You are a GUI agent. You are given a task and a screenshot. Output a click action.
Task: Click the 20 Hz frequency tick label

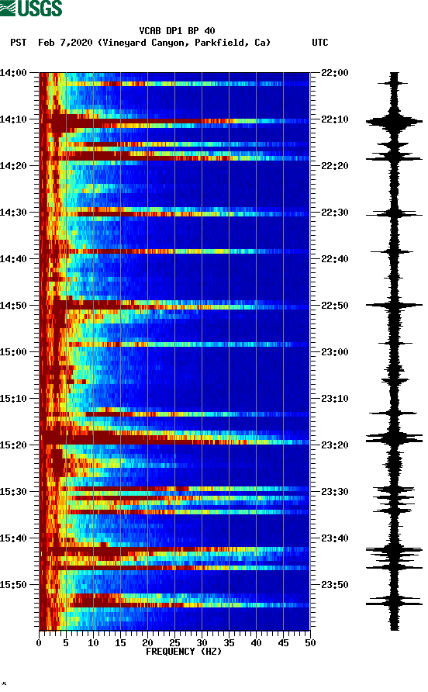coord(147,643)
